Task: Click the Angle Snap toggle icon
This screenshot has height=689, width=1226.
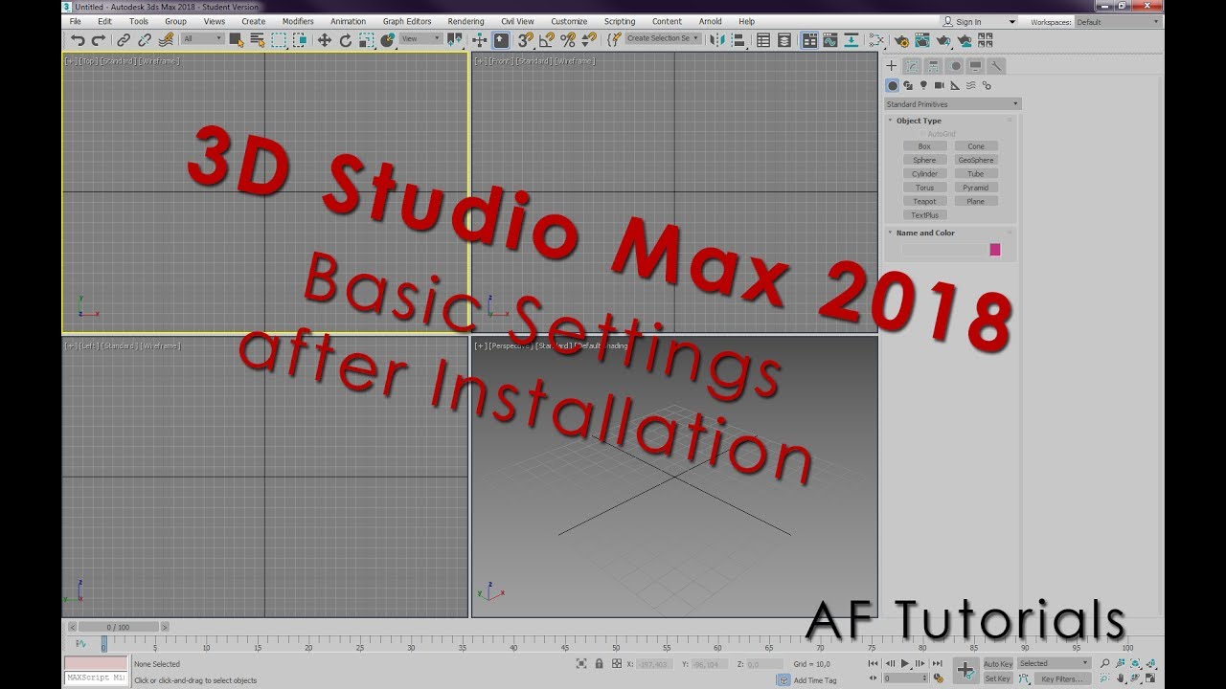Action: coord(547,40)
